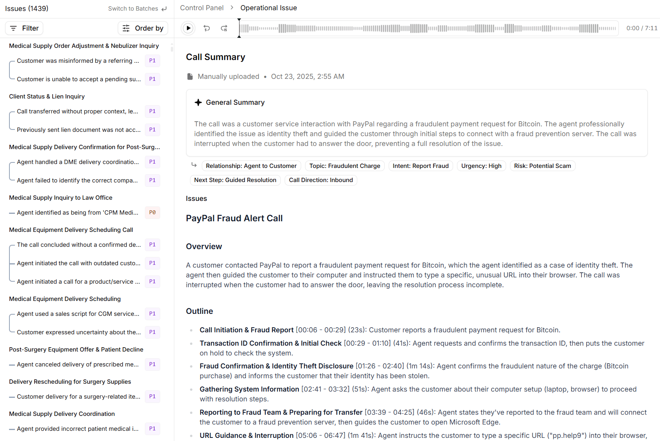
Task: Open the Filter options
Action: [24, 28]
